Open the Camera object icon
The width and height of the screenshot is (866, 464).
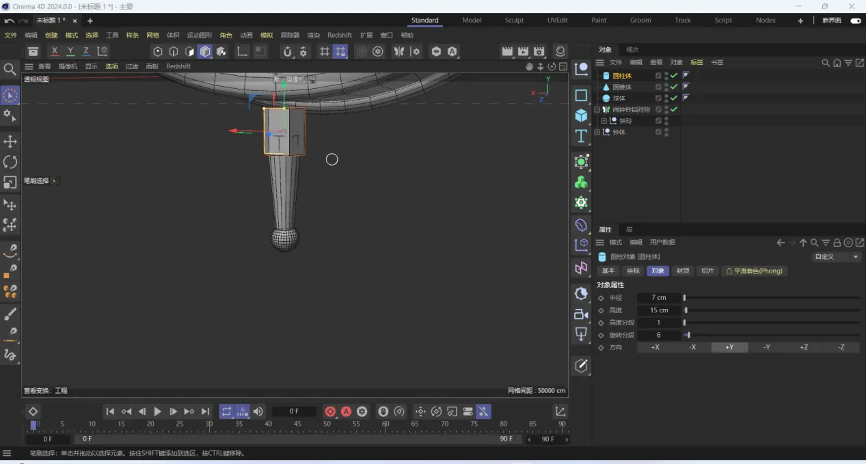click(581, 314)
